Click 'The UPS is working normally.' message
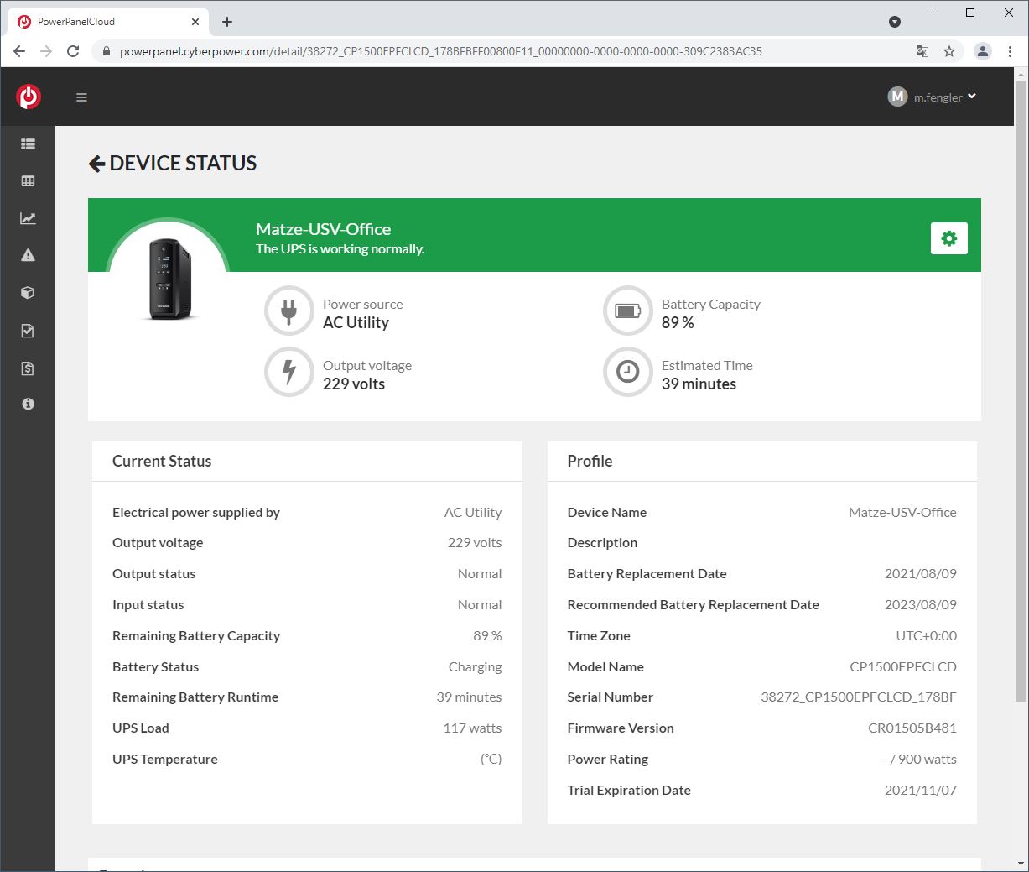Screen dimensions: 1029x872 coord(340,249)
